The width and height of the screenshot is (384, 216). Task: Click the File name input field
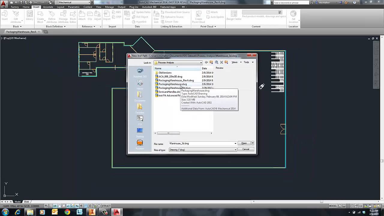pyautogui.click(x=201, y=143)
